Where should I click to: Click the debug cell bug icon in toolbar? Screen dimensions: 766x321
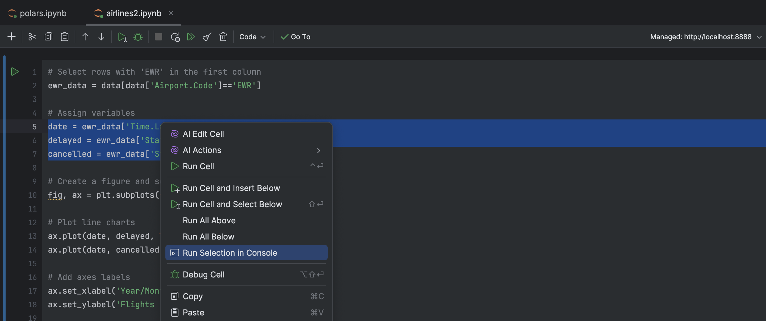coord(138,37)
